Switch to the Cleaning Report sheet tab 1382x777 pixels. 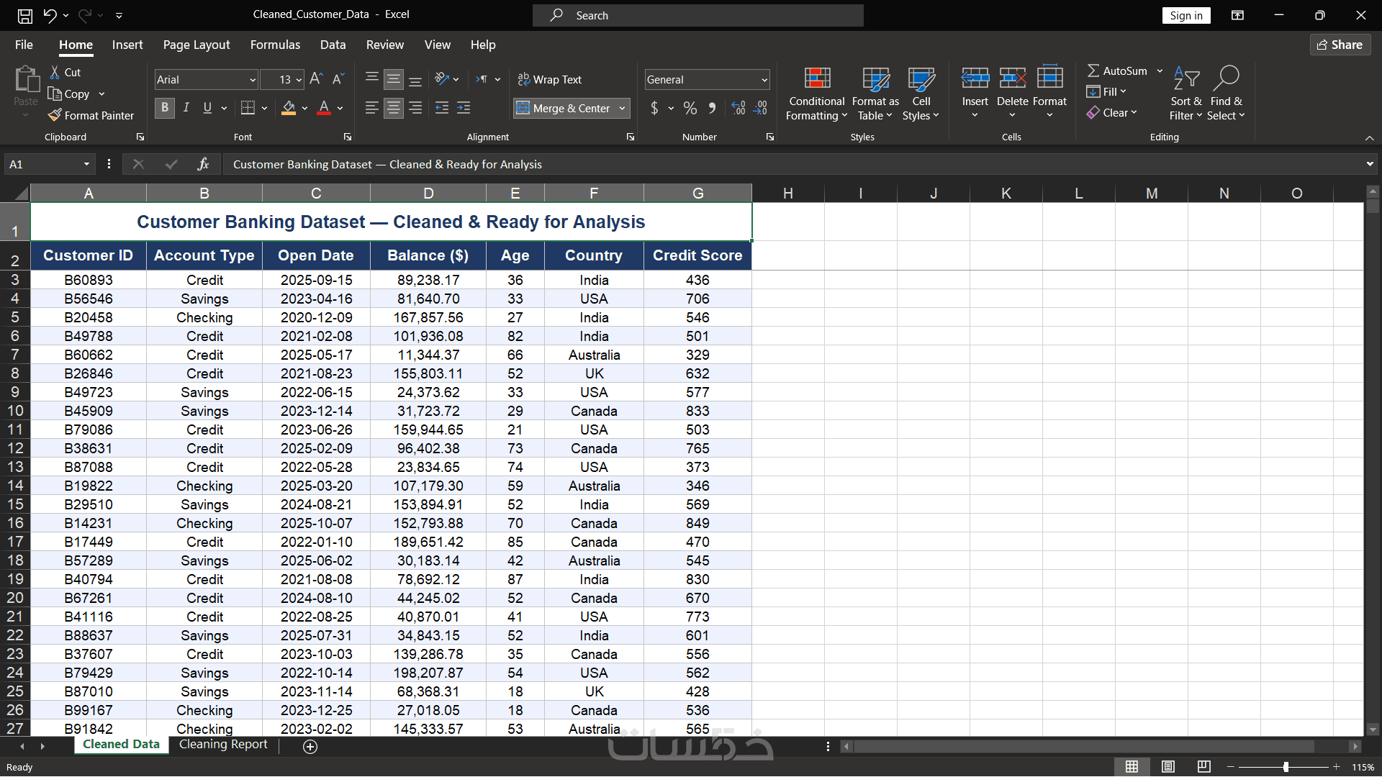(223, 745)
